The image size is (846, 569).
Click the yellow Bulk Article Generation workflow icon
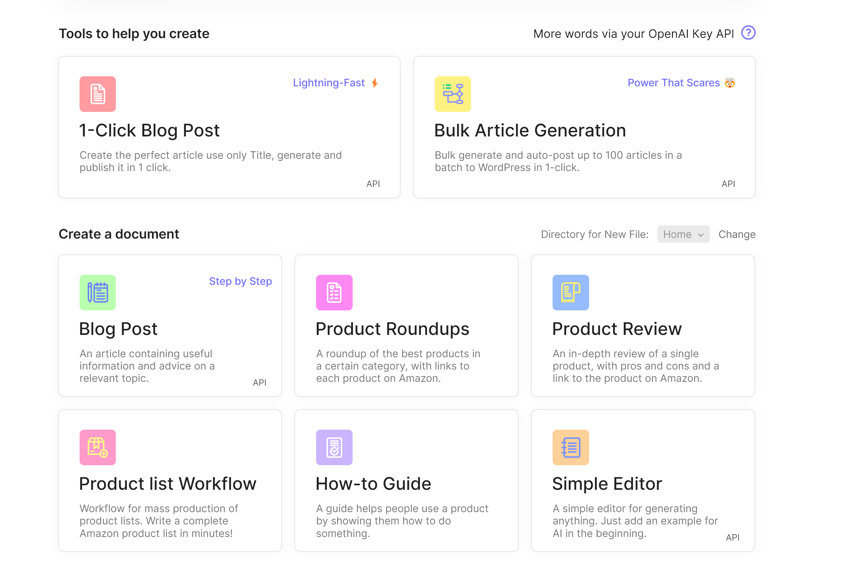(452, 94)
